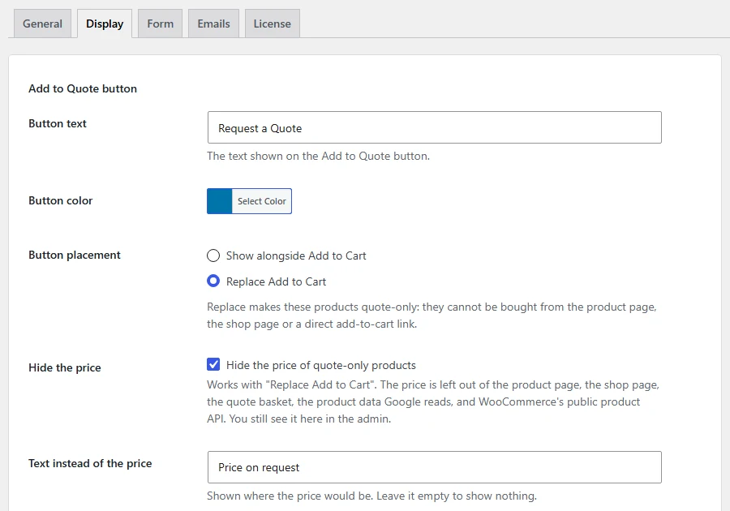Select Replace Add to Cart radio option
This screenshot has width=730, height=511.
click(213, 281)
